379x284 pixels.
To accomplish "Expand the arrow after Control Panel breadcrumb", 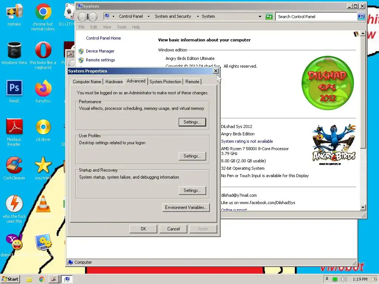I will pos(148,17).
